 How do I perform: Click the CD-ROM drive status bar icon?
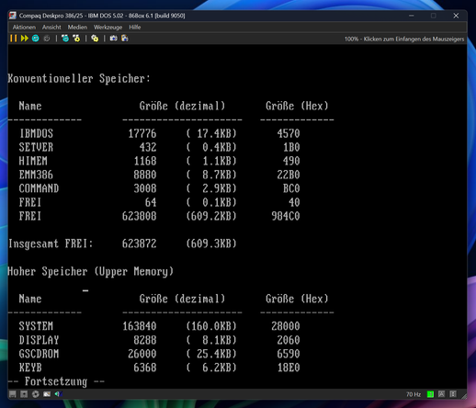tap(36, 394)
